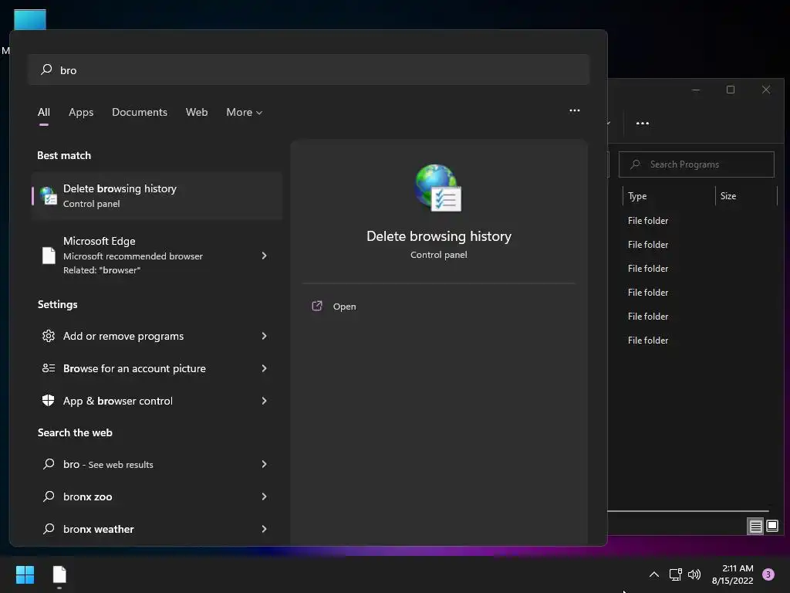Click the large Delete browsing history preview icon
Viewport: 790px width, 593px height.
pyautogui.click(x=438, y=188)
